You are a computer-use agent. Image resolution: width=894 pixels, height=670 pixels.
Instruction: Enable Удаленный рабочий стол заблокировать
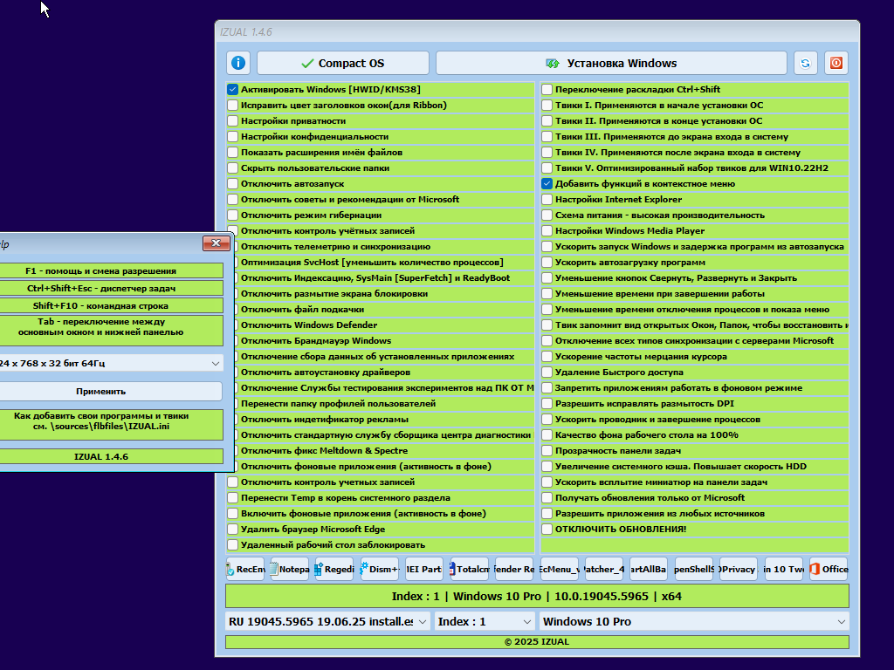(x=232, y=545)
